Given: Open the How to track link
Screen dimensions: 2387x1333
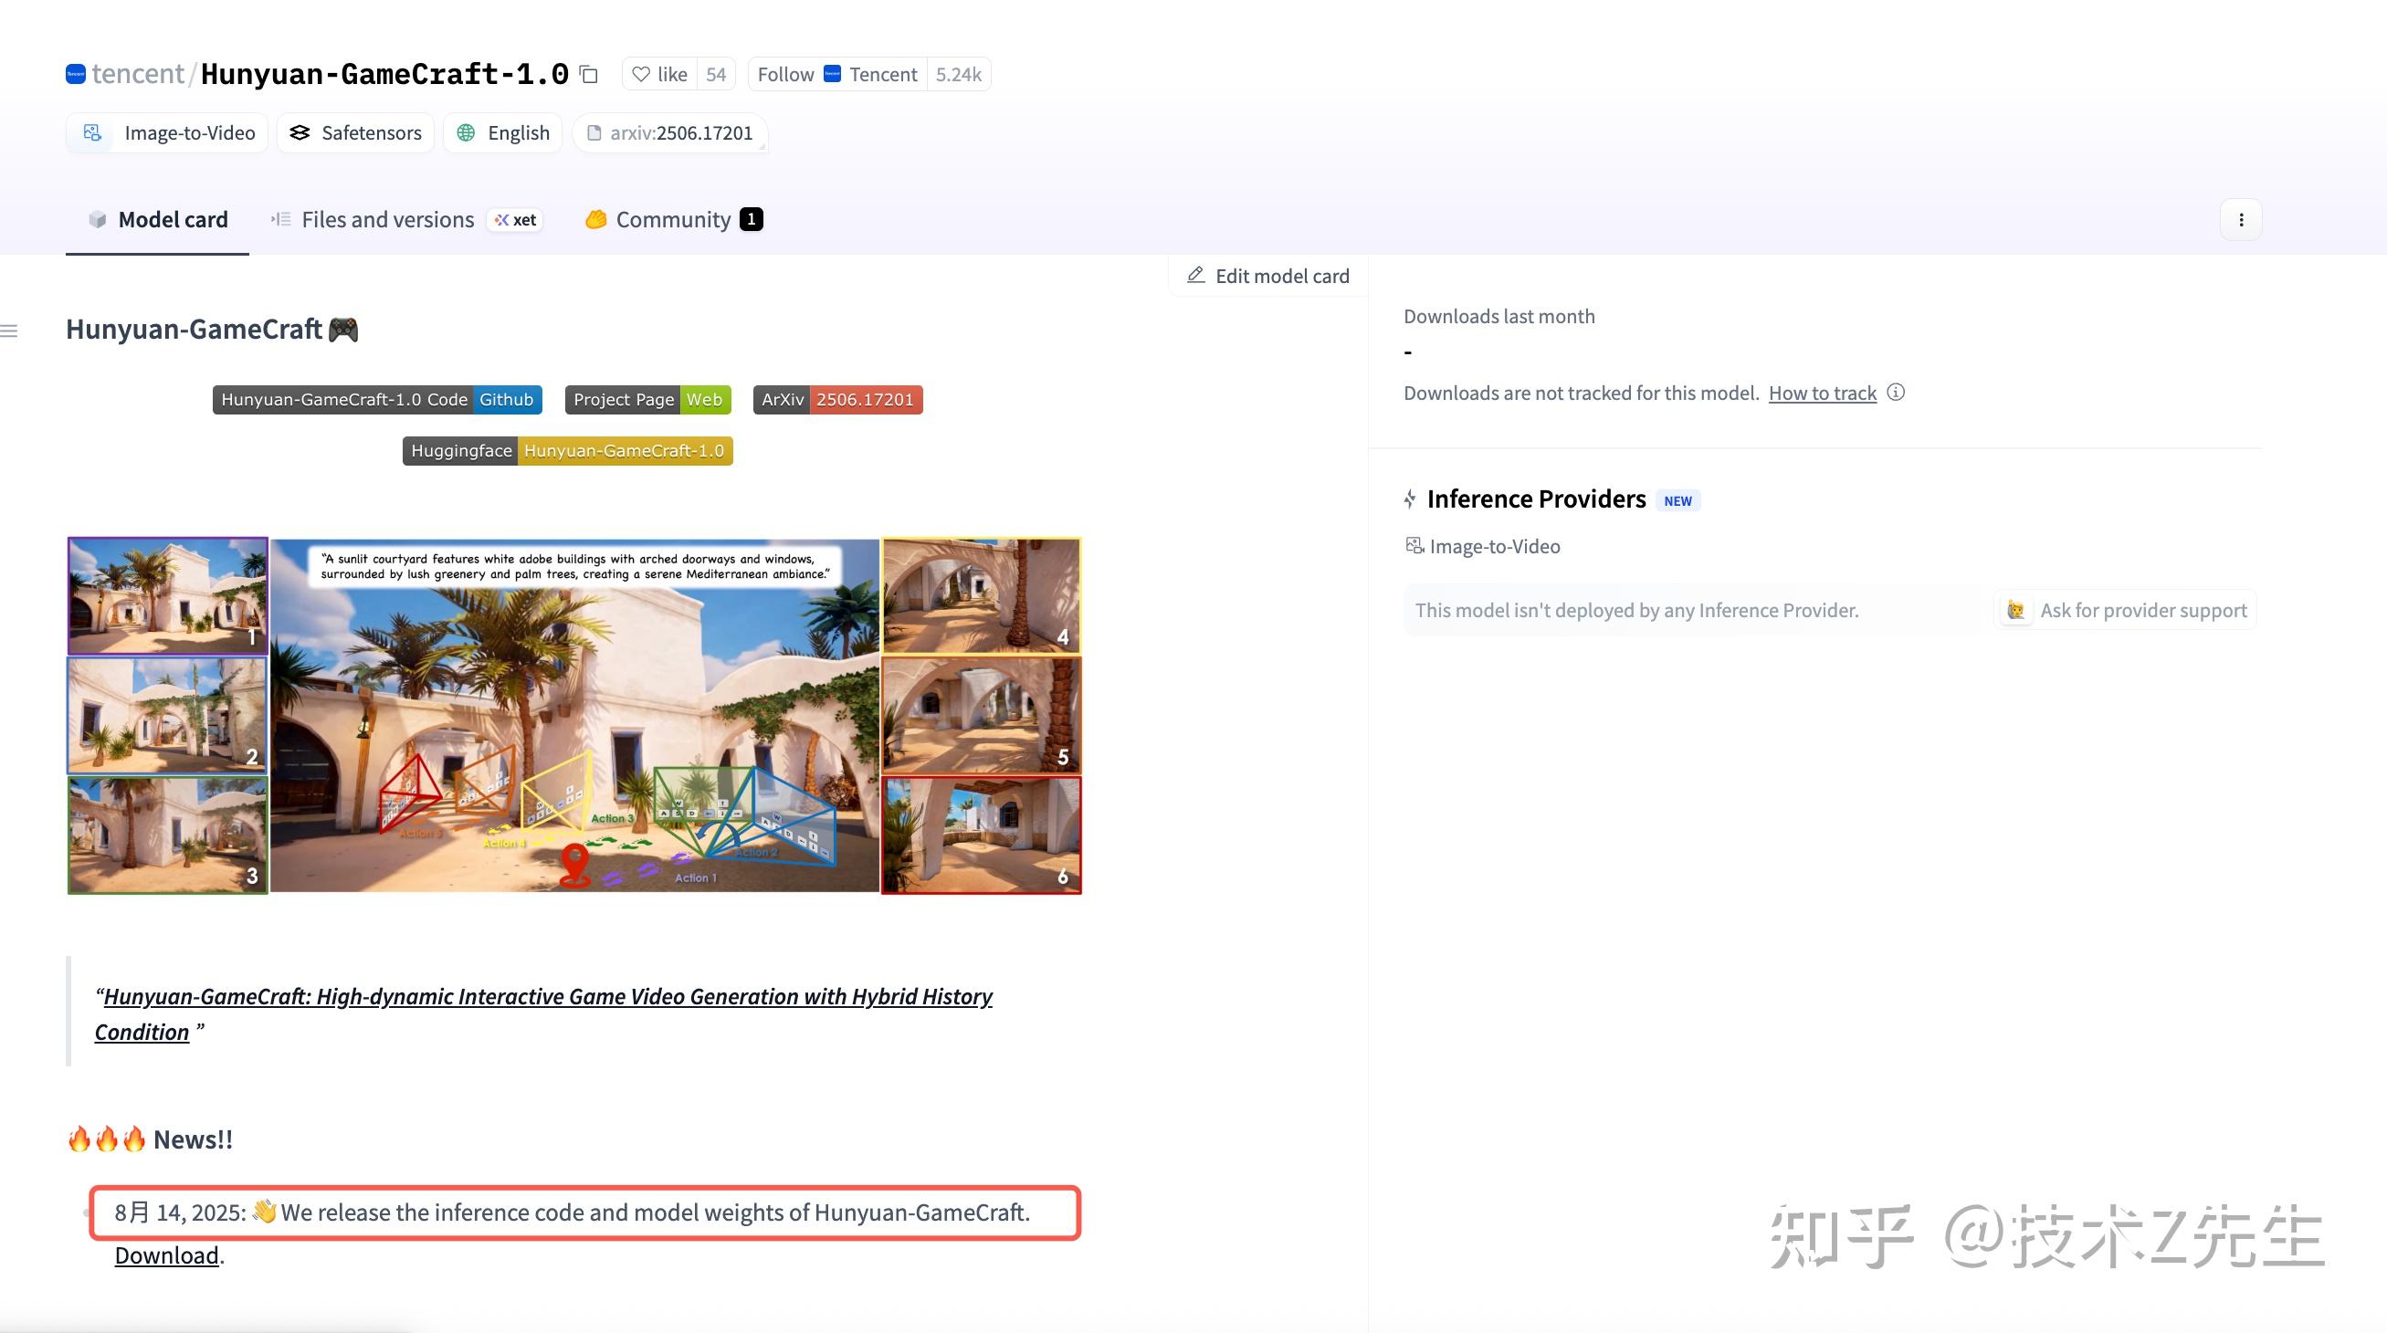Looking at the screenshot, I should click(1822, 393).
